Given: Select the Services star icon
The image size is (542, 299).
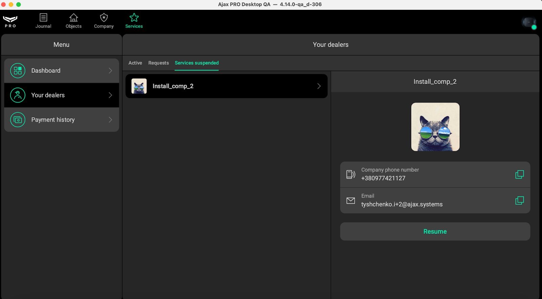Looking at the screenshot, I should coord(134,18).
